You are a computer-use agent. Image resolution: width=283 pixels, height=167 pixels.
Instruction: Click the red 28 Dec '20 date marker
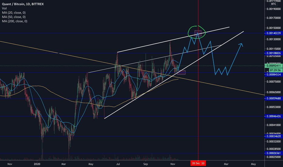point(198,163)
